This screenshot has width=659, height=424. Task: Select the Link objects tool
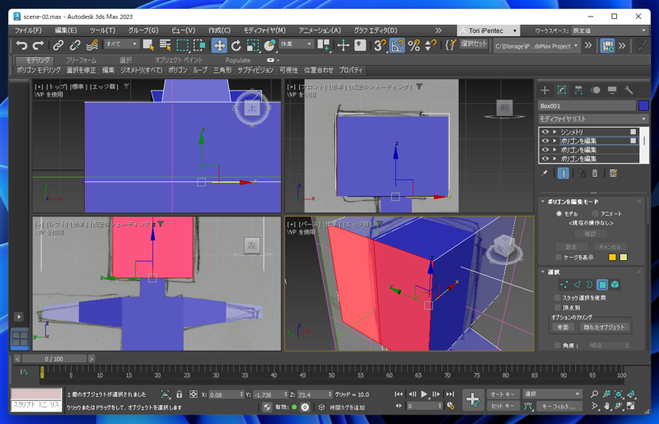tap(58, 45)
